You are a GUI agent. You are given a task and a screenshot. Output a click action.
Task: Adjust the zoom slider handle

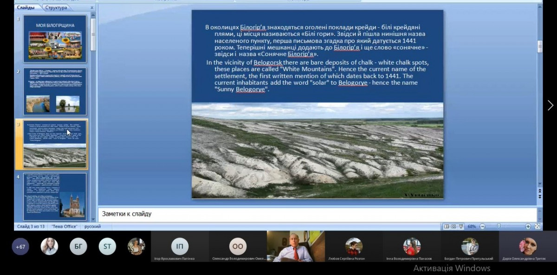[x=499, y=226]
